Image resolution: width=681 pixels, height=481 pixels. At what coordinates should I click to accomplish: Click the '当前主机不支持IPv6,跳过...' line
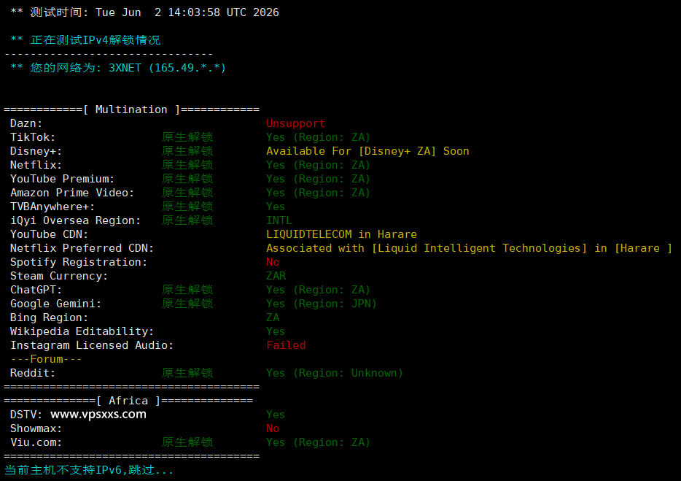(89, 471)
